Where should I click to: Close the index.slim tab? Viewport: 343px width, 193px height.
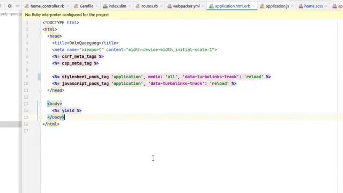(x=129, y=6)
